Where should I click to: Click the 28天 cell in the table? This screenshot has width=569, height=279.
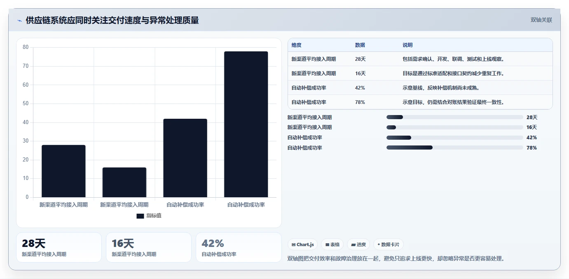click(360, 59)
